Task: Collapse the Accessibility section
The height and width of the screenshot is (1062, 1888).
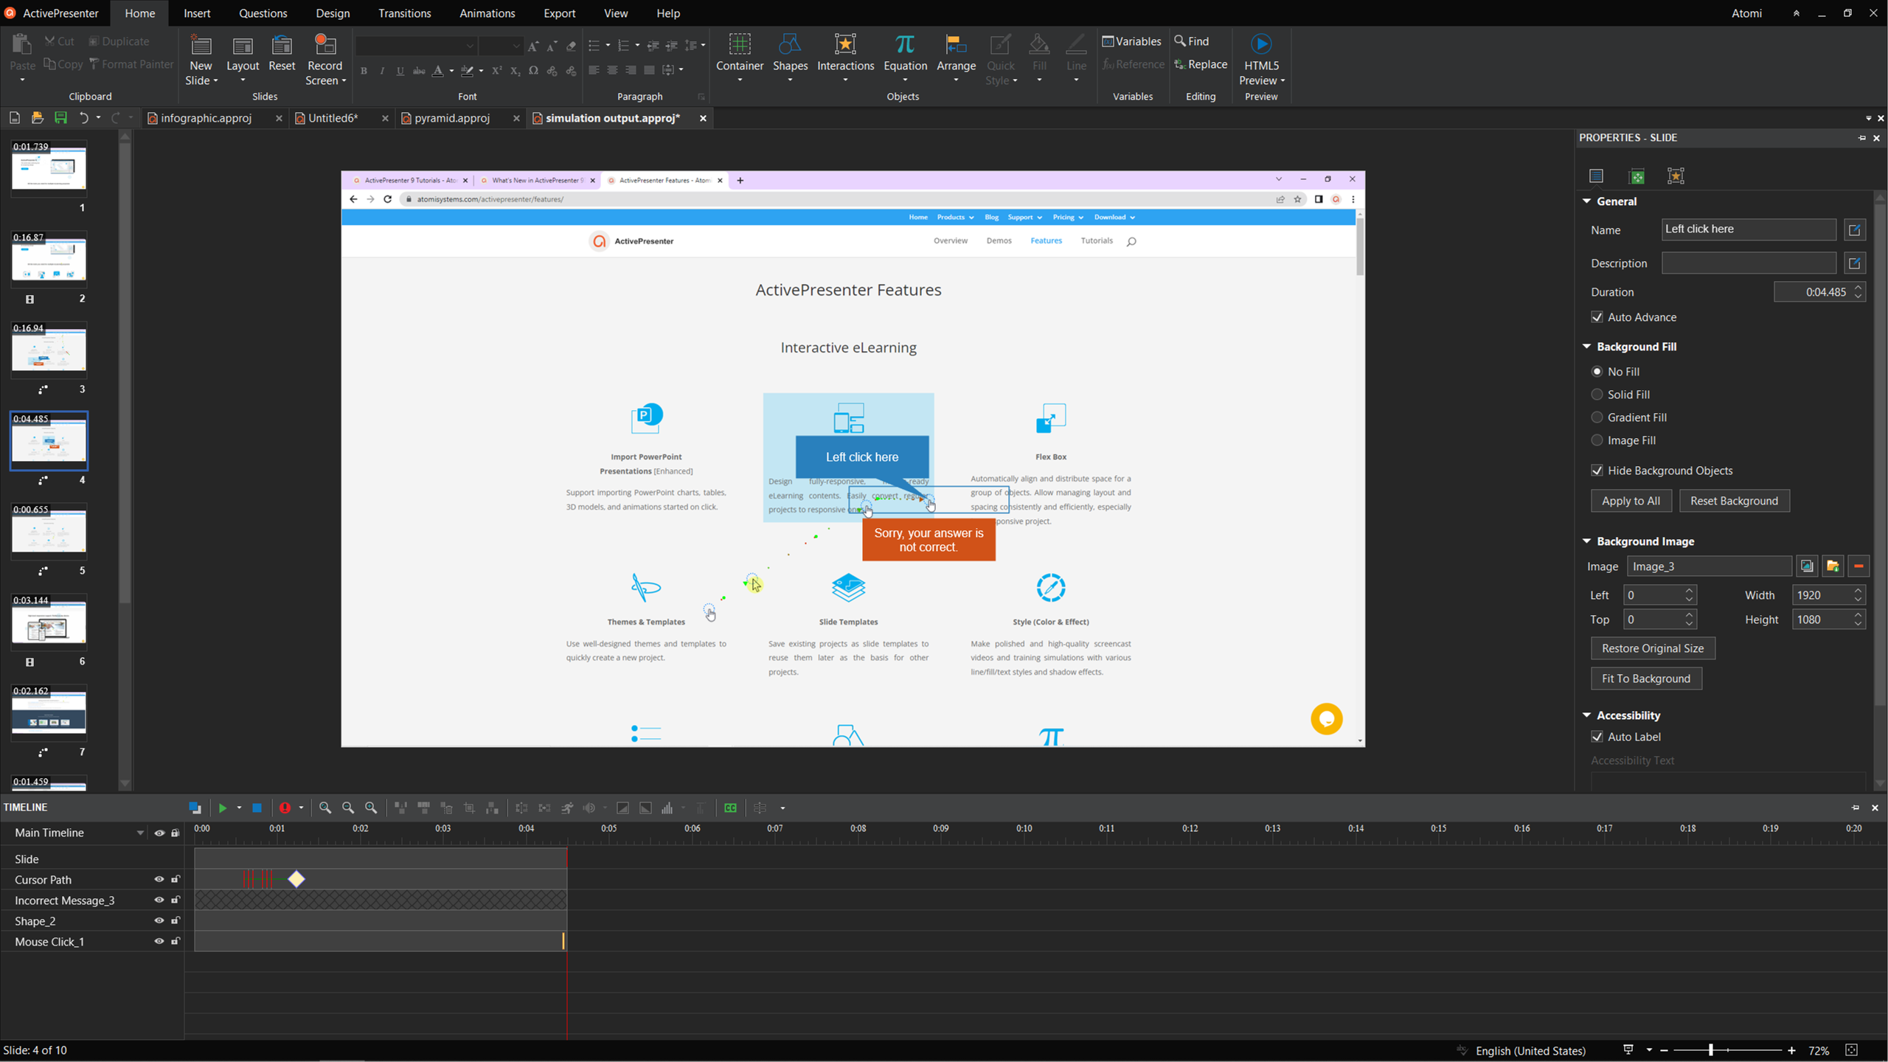Action: [1587, 715]
